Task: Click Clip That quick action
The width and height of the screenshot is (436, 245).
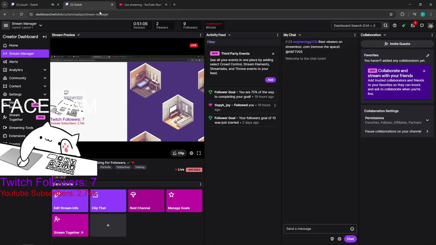Action: point(108,201)
